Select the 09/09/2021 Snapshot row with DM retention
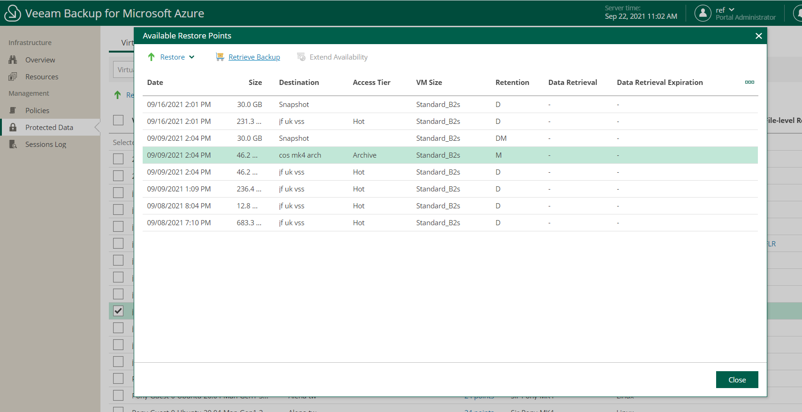 (x=450, y=138)
